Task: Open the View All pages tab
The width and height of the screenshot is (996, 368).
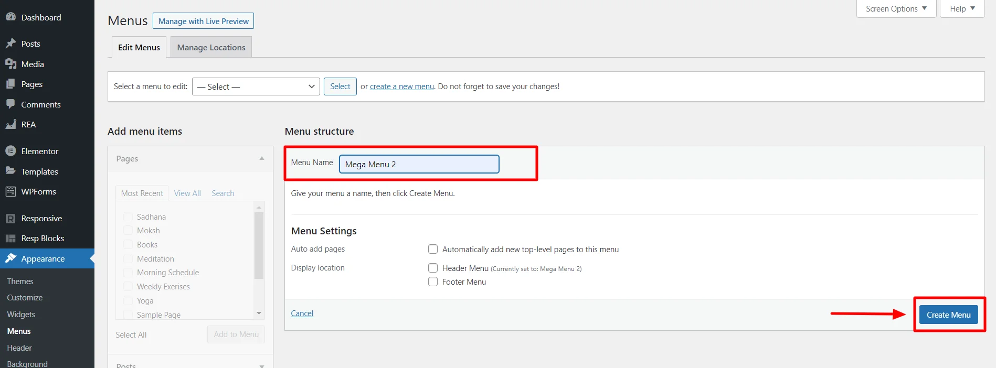Action: (x=187, y=193)
